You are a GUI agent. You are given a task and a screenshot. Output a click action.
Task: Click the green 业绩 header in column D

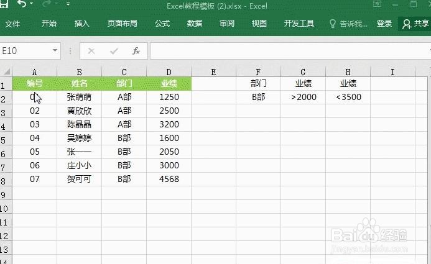tap(169, 84)
